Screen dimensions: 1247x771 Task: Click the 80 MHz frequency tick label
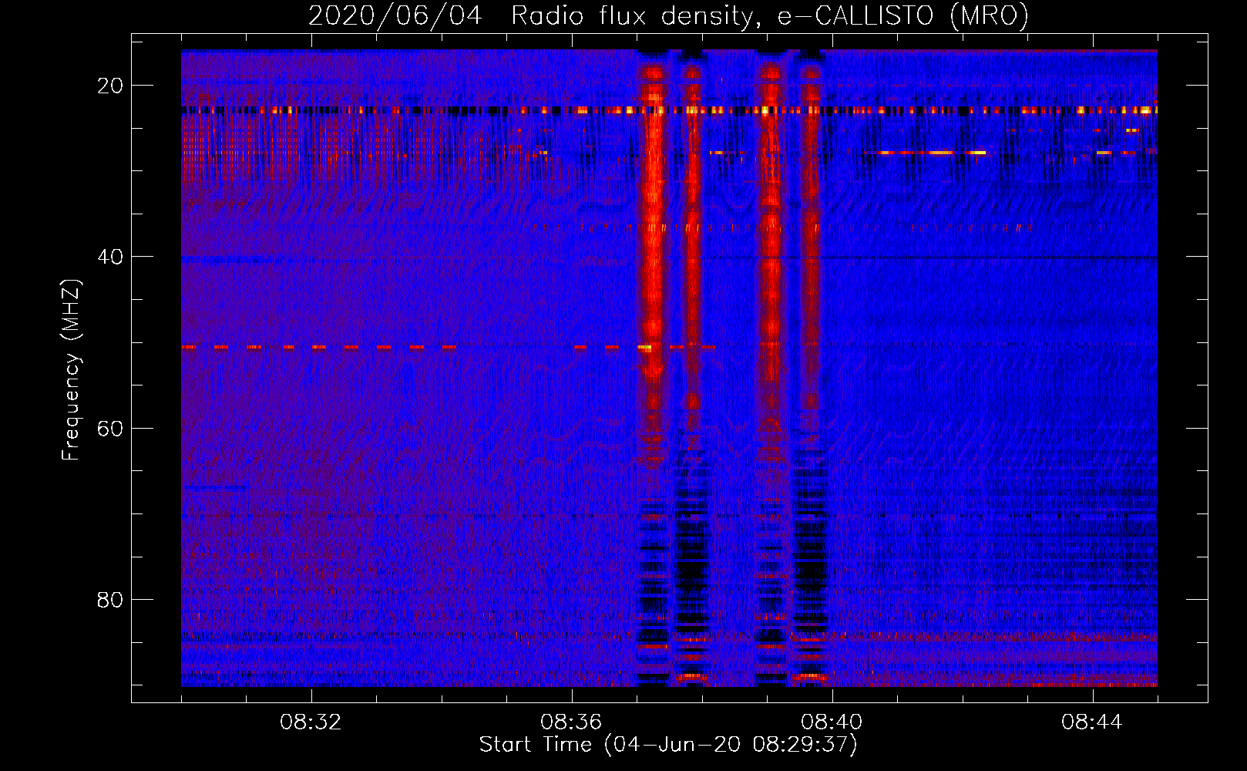110,599
